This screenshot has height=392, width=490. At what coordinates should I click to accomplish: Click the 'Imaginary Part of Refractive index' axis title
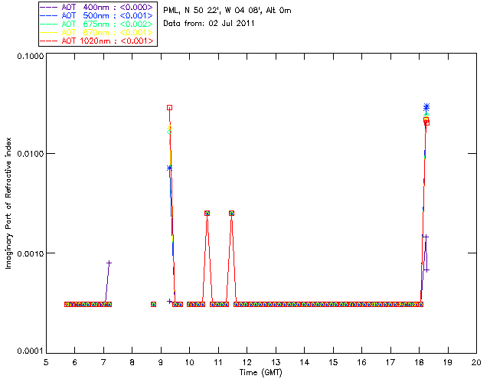(x=8, y=203)
